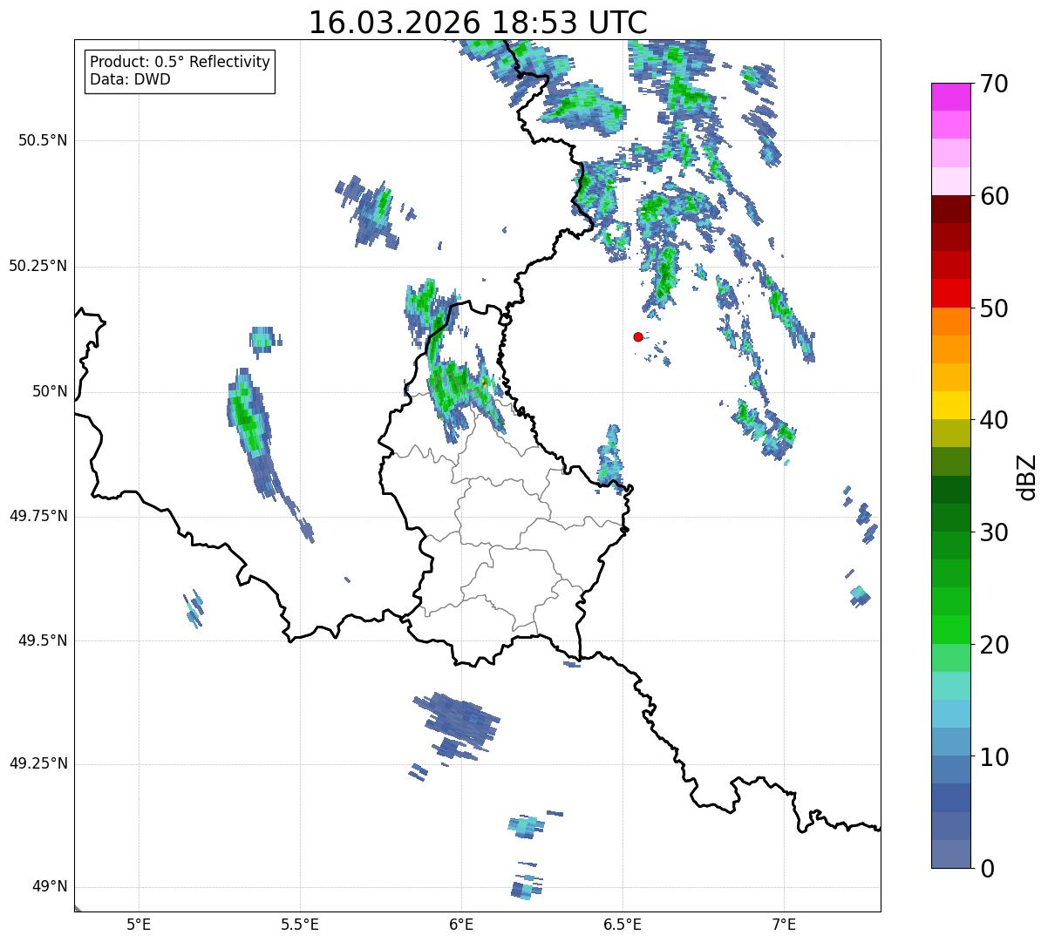1048x942 pixels.
Task: Click the "6.5°E" longitude label
Action: (x=623, y=924)
